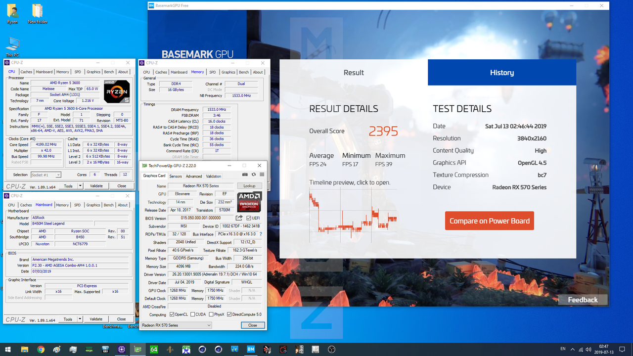Viewport: 633px width, 356px height.
Task: Open Bench tab in bottom-left CPU-Z window
Action: 108,205
